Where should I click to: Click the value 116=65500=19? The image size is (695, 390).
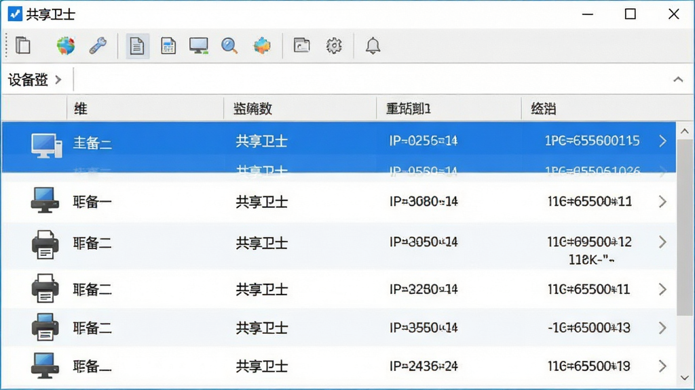pyautogui.click(x=590, y=366)
